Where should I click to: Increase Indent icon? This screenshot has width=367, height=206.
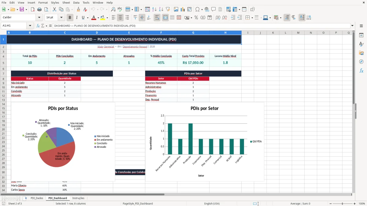233,18
